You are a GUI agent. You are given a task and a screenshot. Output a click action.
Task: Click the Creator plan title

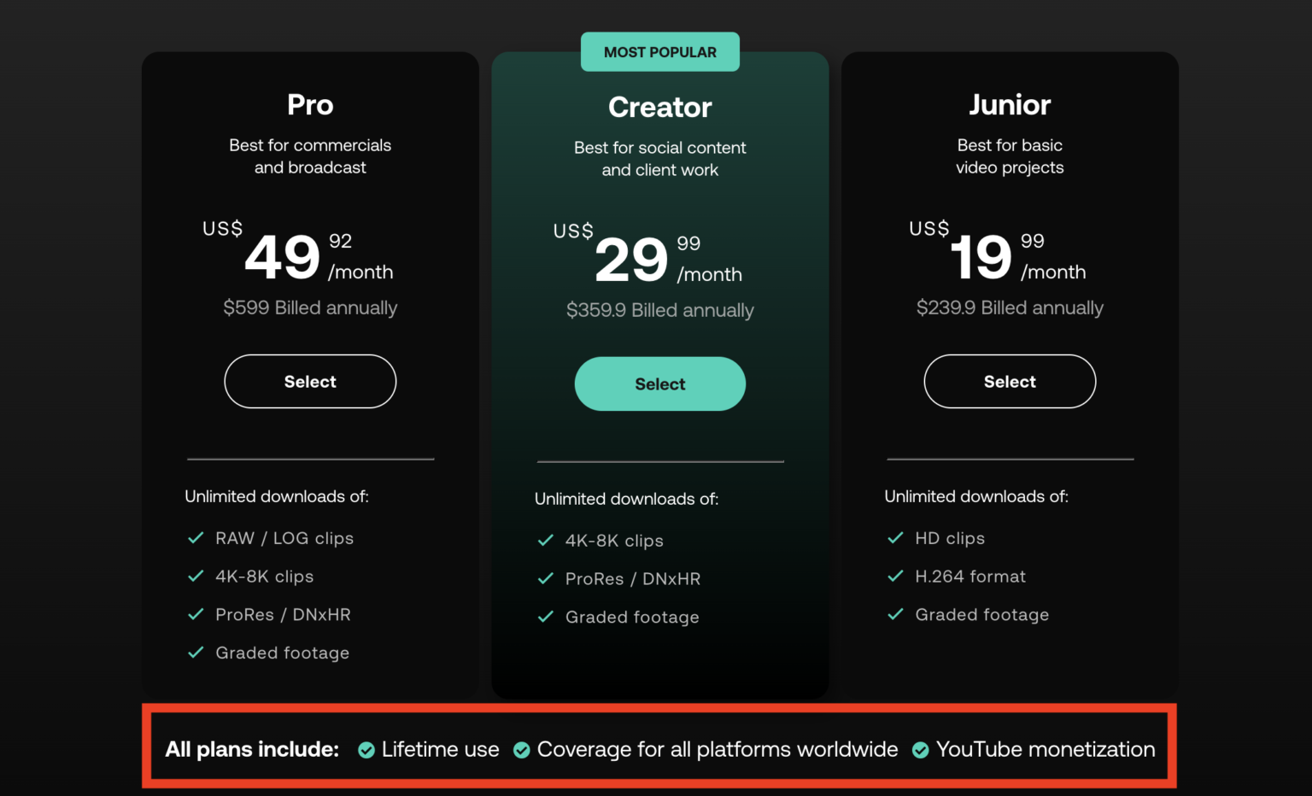pyautogui.click(x=659, y=107)
